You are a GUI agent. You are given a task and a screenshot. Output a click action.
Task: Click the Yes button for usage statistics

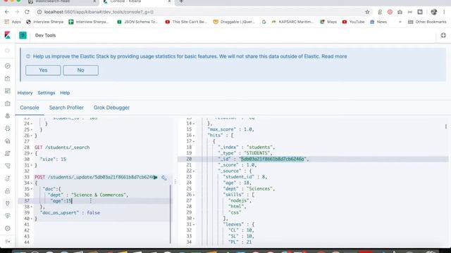click(43, 70)
